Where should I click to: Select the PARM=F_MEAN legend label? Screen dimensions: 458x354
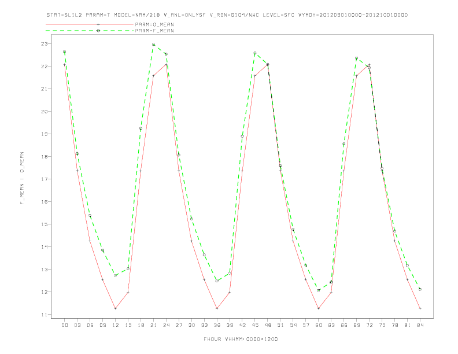(154, 31)
